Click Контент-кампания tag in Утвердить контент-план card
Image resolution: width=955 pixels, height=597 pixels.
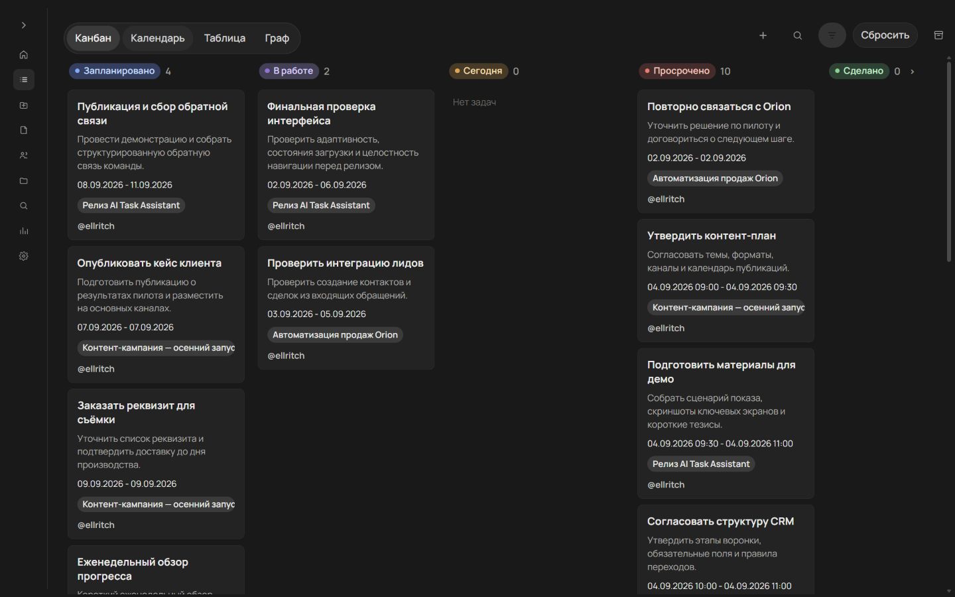point(726,308)
